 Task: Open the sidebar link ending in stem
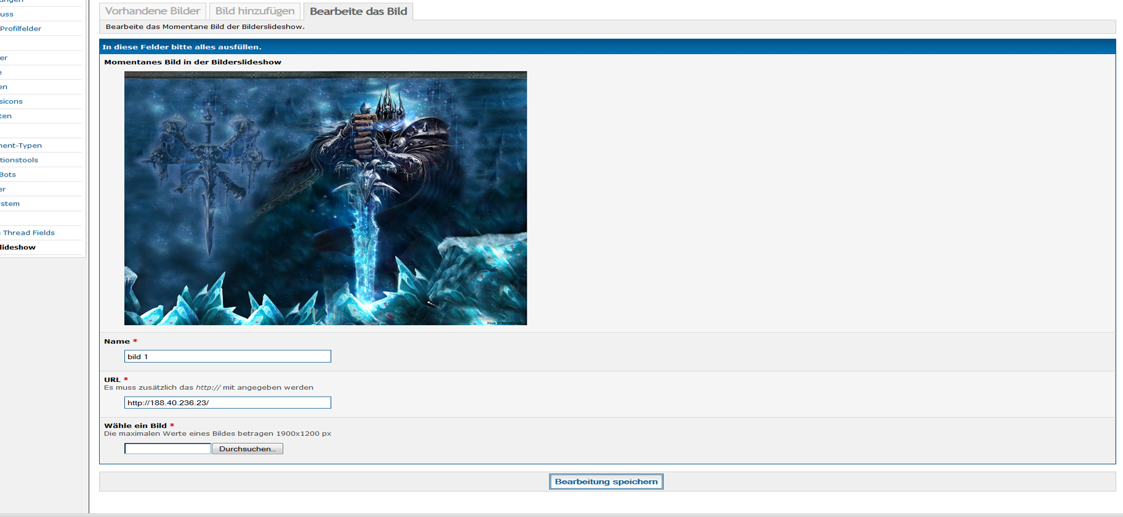click(x=10, y=203)
